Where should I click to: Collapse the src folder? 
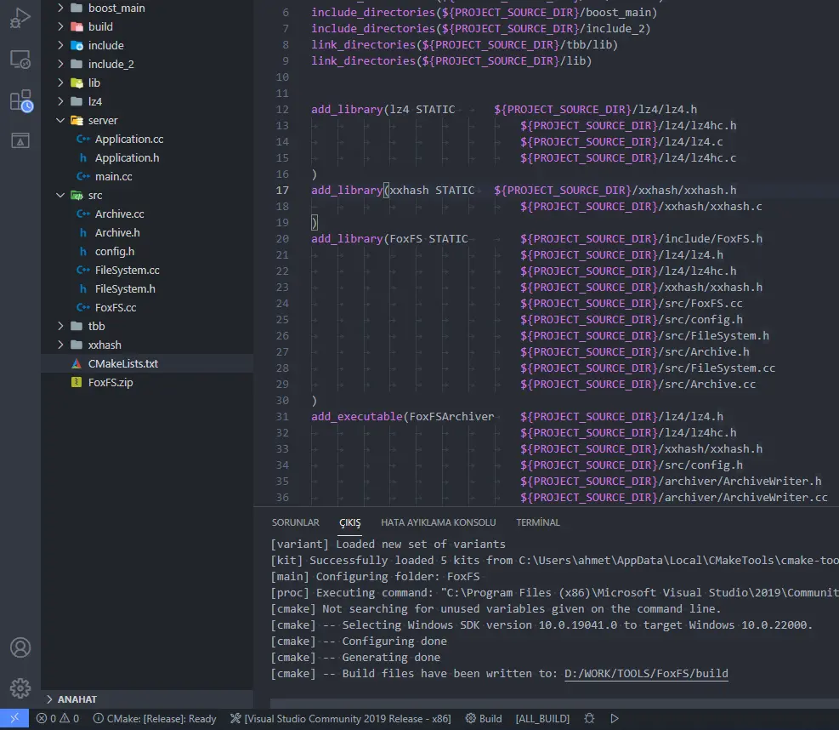60,195
